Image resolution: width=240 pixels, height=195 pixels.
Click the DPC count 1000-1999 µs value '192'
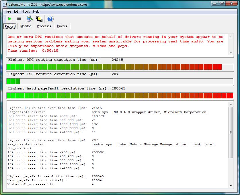pyautogui.click(x=95, y=124)
